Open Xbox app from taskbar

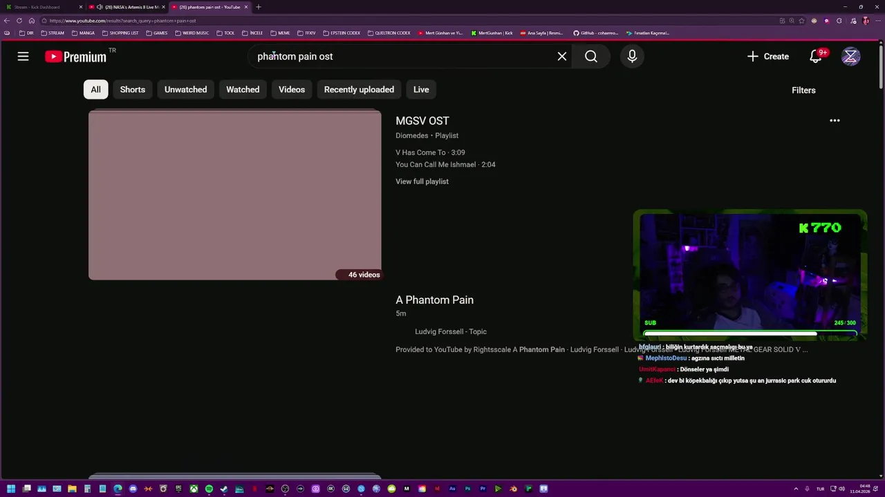click(194, 489)
